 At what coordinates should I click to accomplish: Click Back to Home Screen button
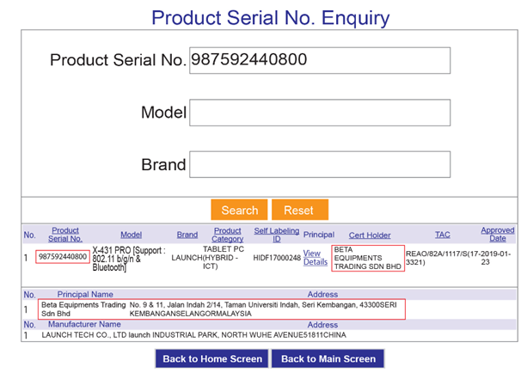[212, 359]
